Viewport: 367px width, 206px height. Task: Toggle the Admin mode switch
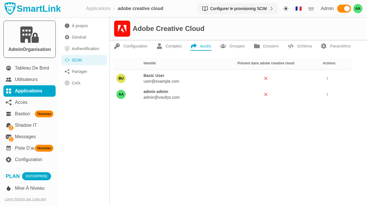point(344,9)
